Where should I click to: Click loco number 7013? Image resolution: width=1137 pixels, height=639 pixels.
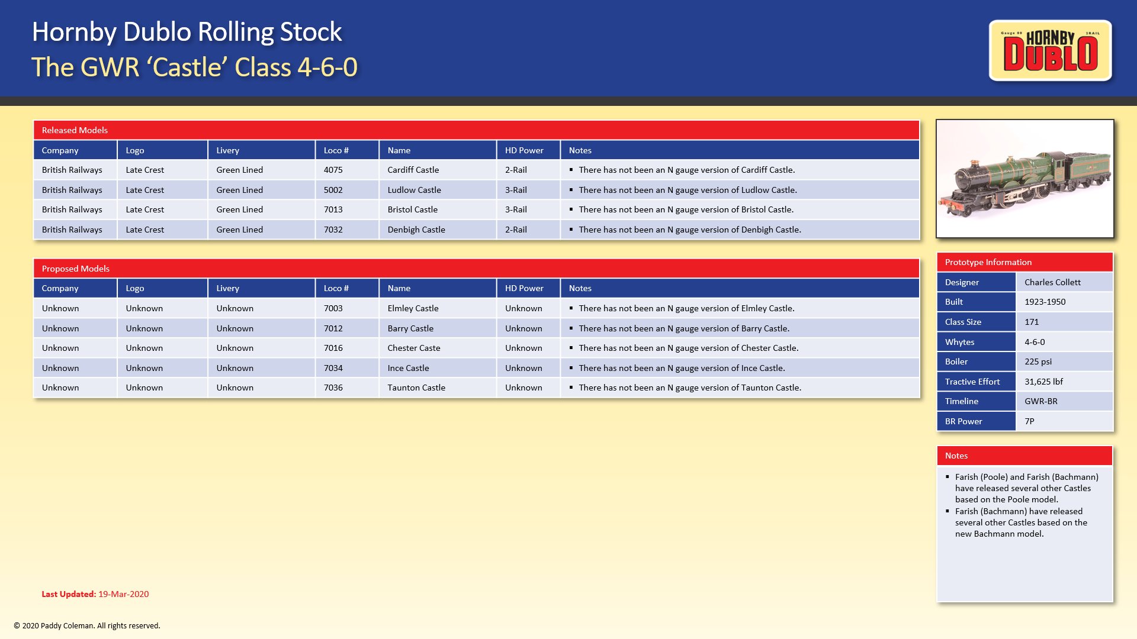coord(333,209)
